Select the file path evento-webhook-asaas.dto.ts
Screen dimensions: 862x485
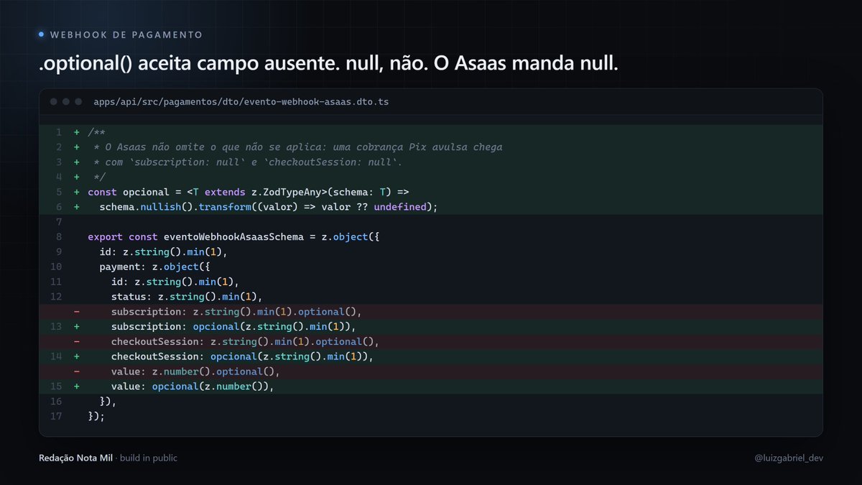tap(241, 102)
